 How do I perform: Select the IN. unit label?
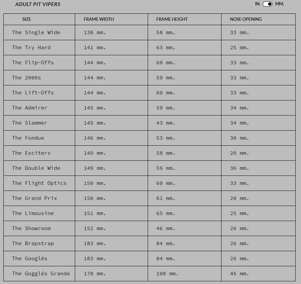pos(258,4)
